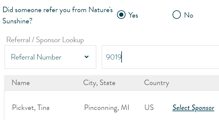Viewport: 219px width, 120px height.
Task: Click the Select Sponsor link
Action: [x=193, y=108]
